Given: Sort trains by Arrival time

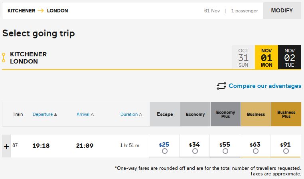Looking at the screenshot, I should [85, 114].
